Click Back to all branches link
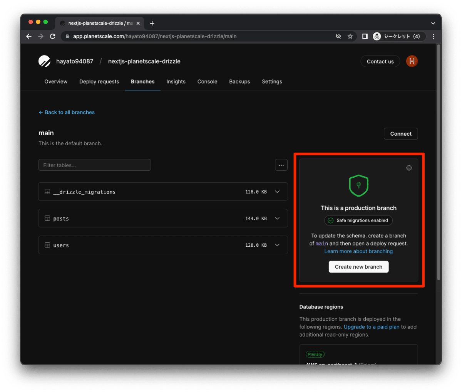Image resolution: width=462 pixels, height=392 pixels. point(67,112)
